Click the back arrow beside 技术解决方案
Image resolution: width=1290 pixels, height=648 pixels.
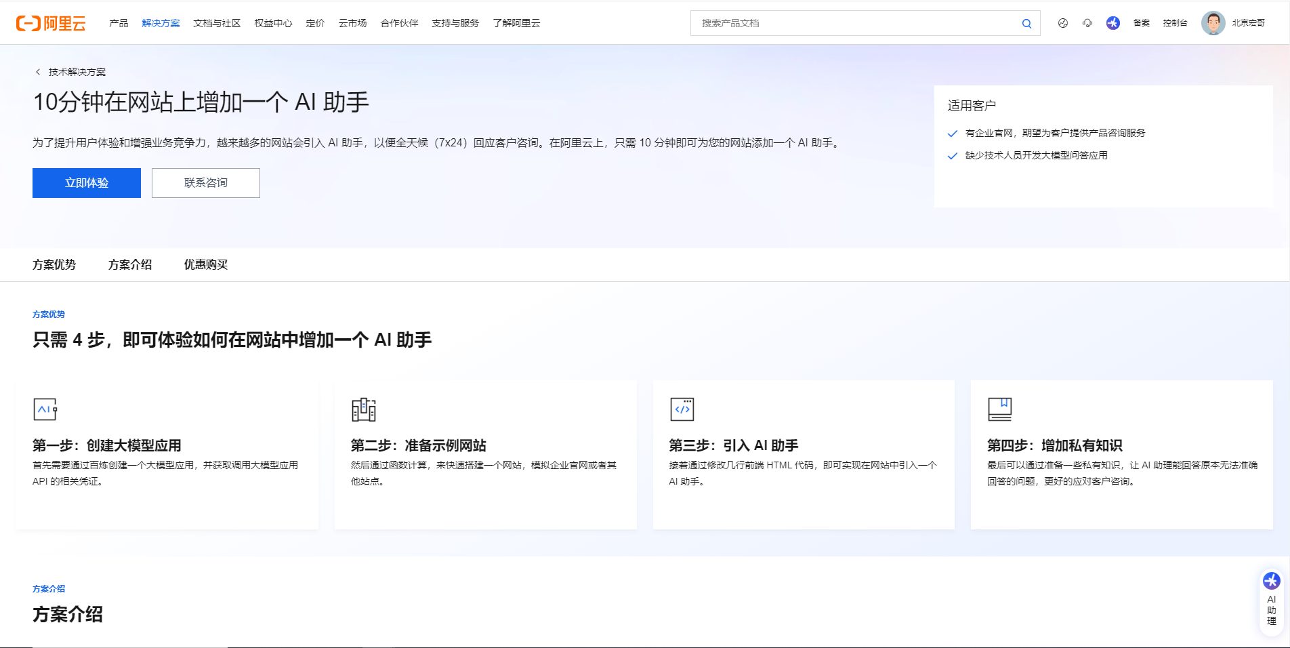pyautogui.click(x=38, y=72)
